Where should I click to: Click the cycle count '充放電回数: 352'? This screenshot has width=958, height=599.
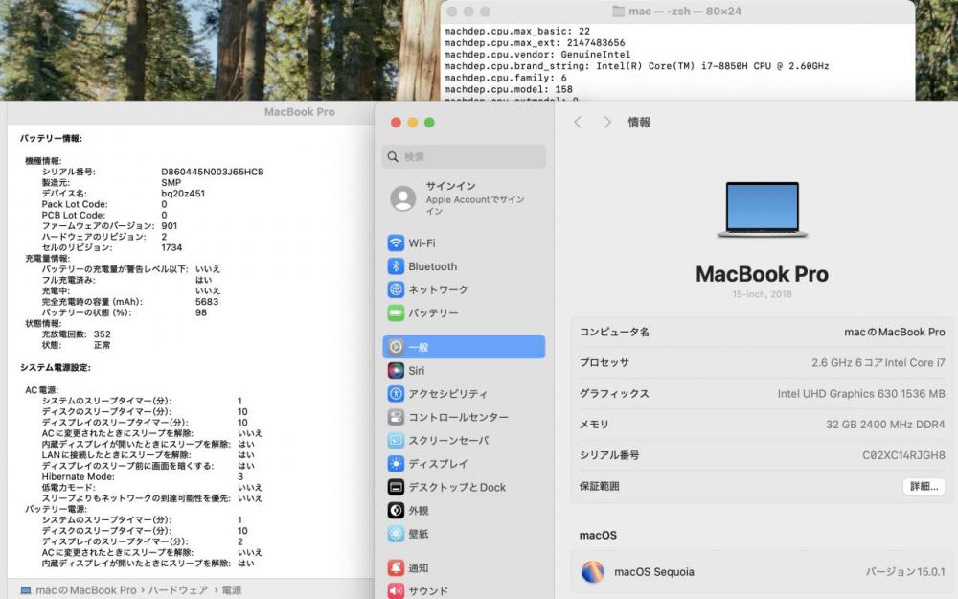[77, 334]
